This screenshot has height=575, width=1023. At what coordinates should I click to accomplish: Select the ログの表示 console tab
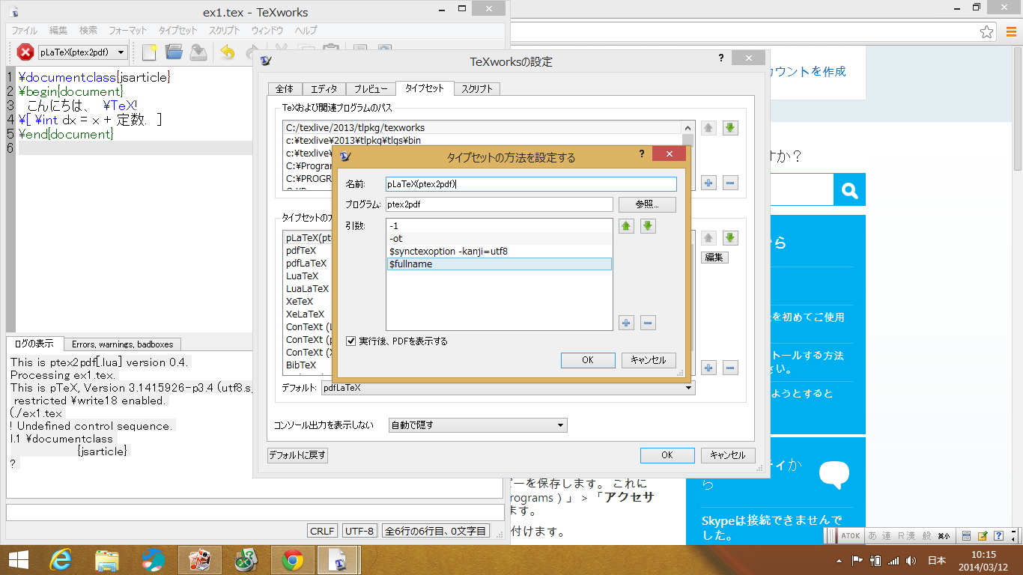pyautogui.click(x=34, y=344)
